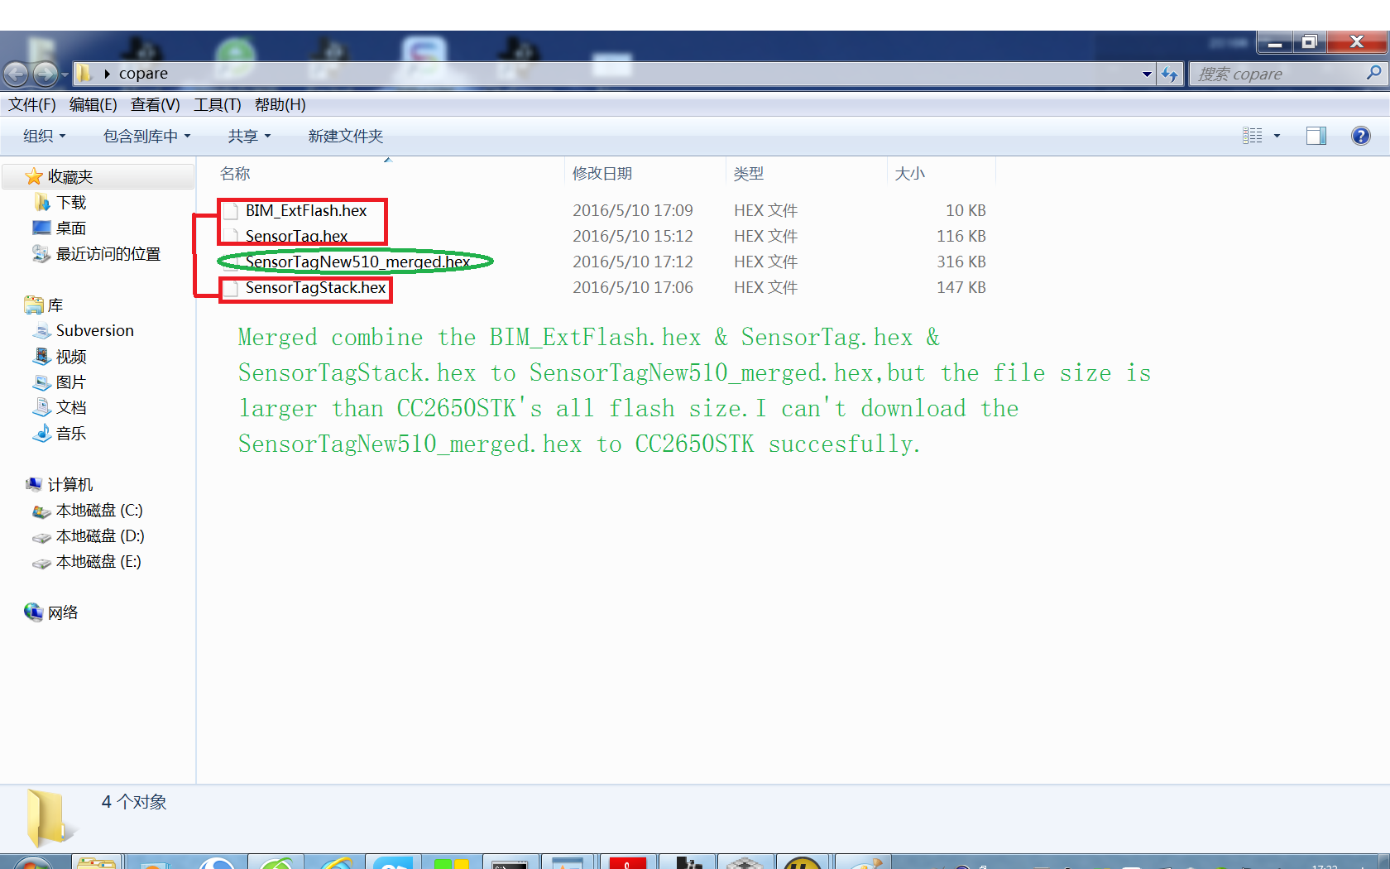Click the folder icon in the address bar

pos(84,74)
